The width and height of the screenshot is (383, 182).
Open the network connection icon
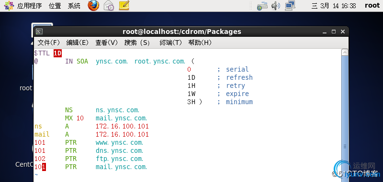[x=291, y=6]
